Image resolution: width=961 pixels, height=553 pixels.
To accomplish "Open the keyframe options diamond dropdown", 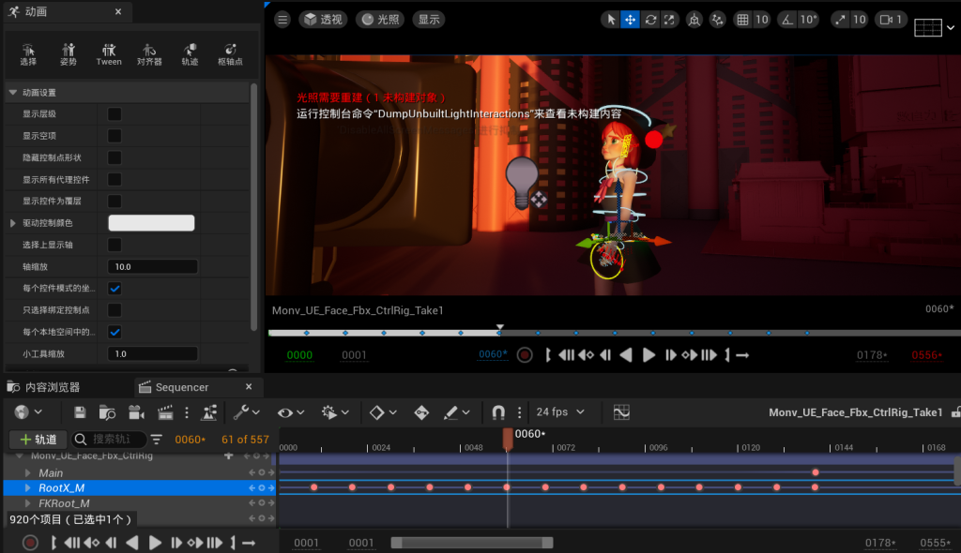I will pyautogui.click(x=383, y=412).
